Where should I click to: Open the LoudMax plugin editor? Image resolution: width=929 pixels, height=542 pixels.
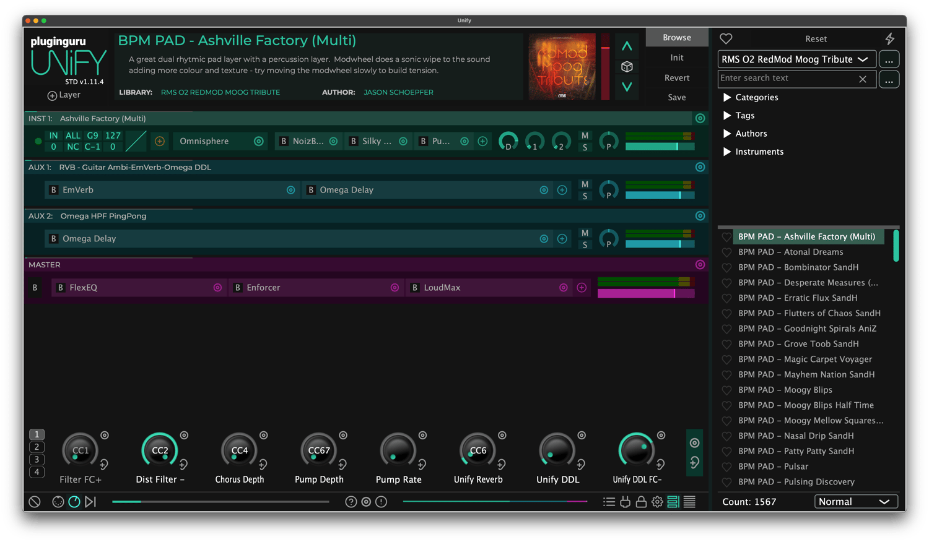(563, 288)
